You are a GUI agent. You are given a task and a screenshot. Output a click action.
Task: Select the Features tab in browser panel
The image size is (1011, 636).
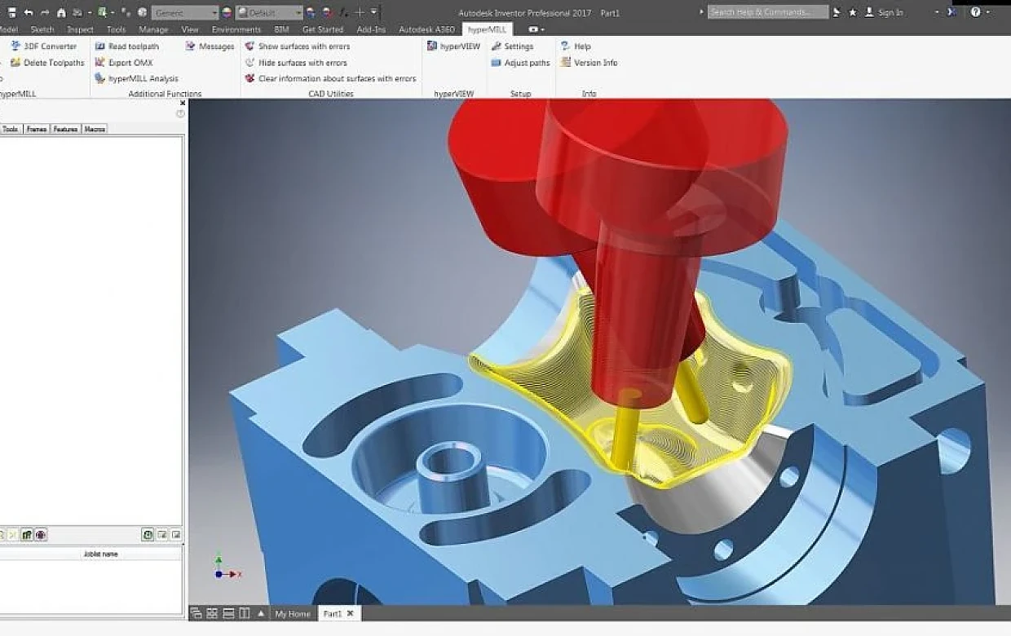click(x=65, y=129)
